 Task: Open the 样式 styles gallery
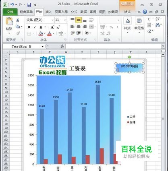pyautogui.click(x=127, y=25)
